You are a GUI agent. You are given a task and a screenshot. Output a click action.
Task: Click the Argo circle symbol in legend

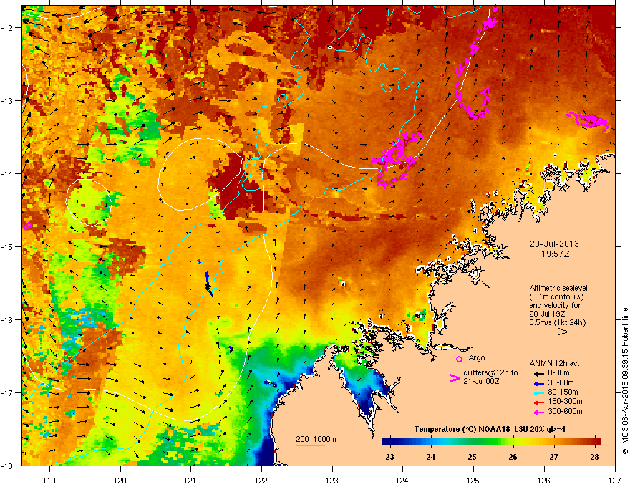pyautogui.click(x=459, y=359)
